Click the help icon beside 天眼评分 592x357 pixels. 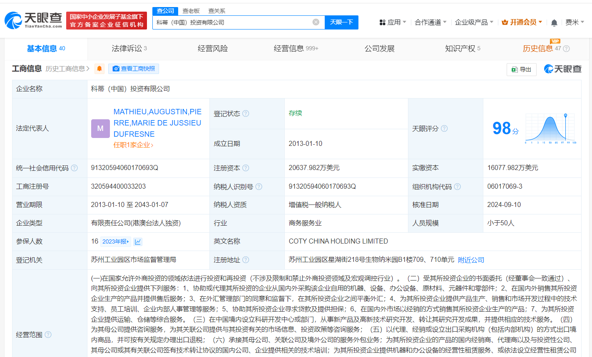point(444,129)
